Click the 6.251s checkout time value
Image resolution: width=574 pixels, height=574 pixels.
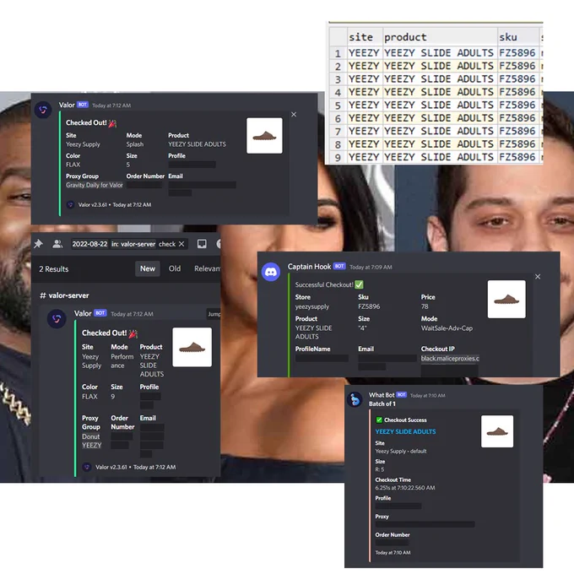[405, 488]
